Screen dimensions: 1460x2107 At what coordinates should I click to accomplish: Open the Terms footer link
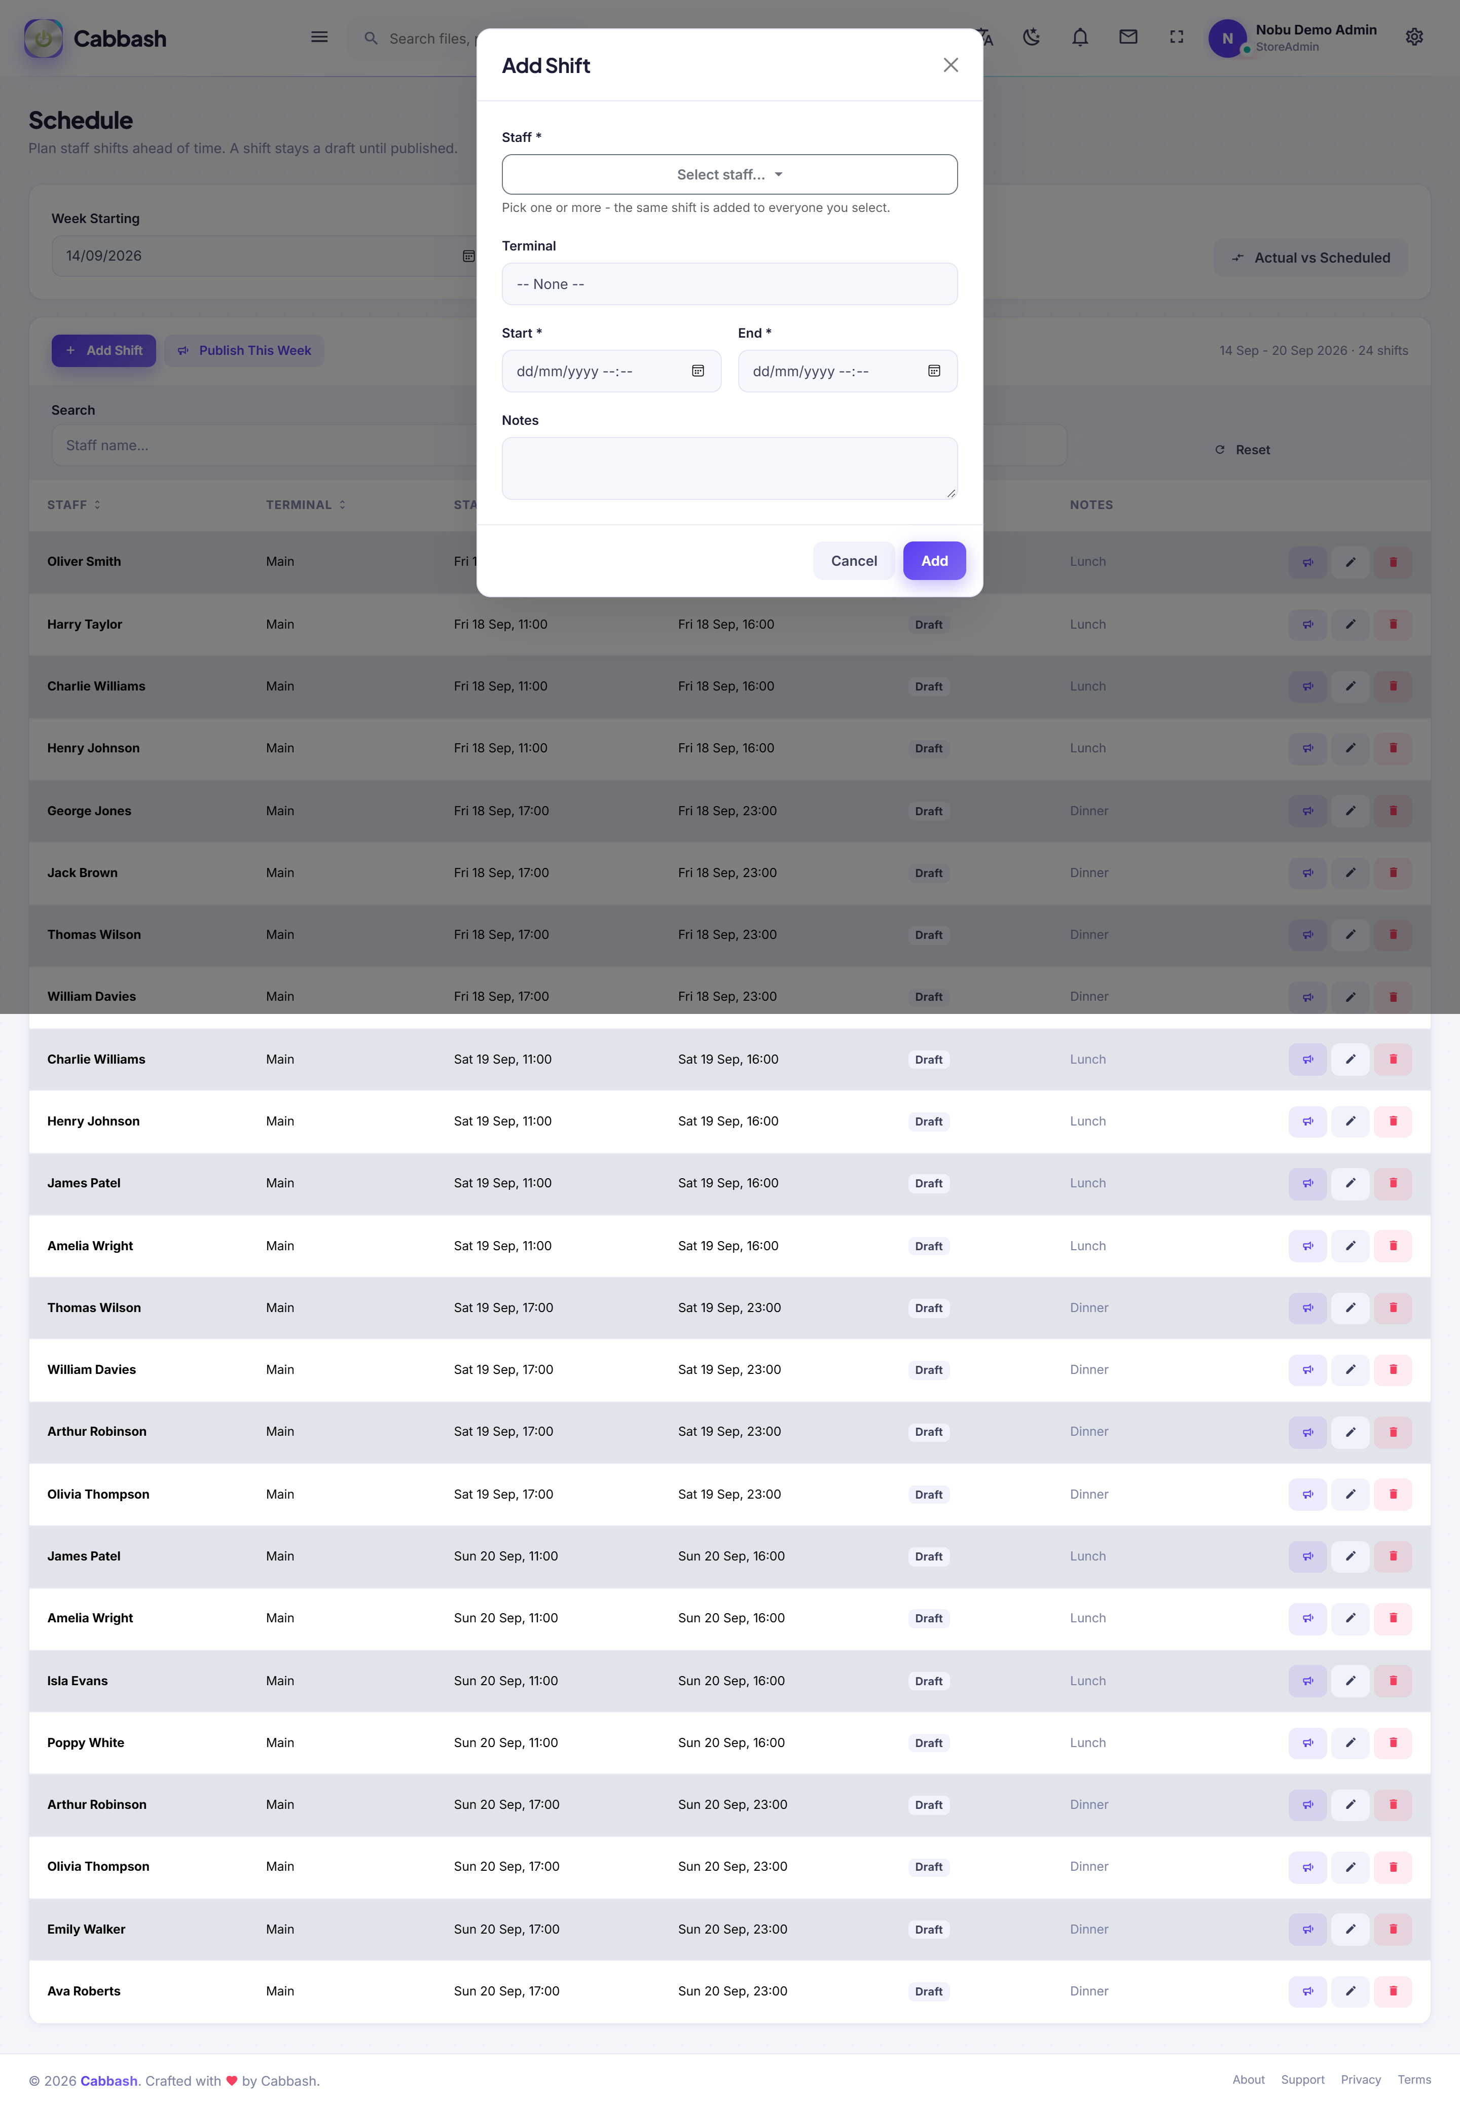[x=1413, y=2081]
